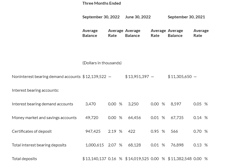The height and width of the screenshot is (165, 225).
Task: Select the "Interest bearing demand accounts" row label
Action: pyautogui.click(x=42, y=104)
